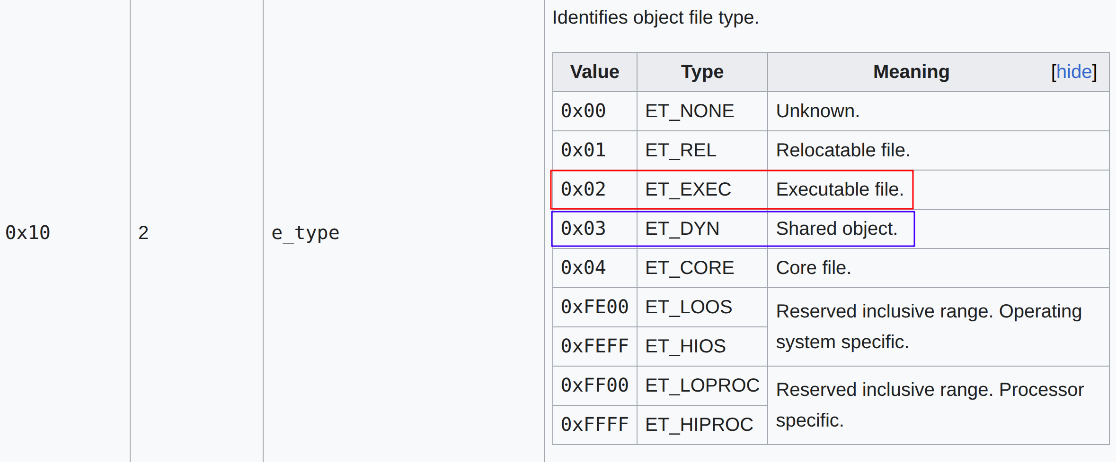This screenshot has width=1116, height=462.
Task: Click the 0xFFFF value cell
Action: pyautogui.click(x=594, y=425)
